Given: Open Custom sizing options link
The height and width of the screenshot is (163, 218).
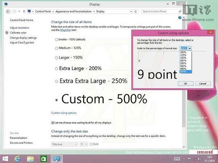Looking at the screenshot, I should point(64,113).
